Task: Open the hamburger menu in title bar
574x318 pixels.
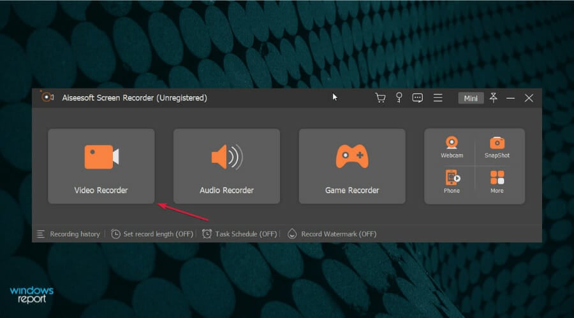Action: click(438, 98)
